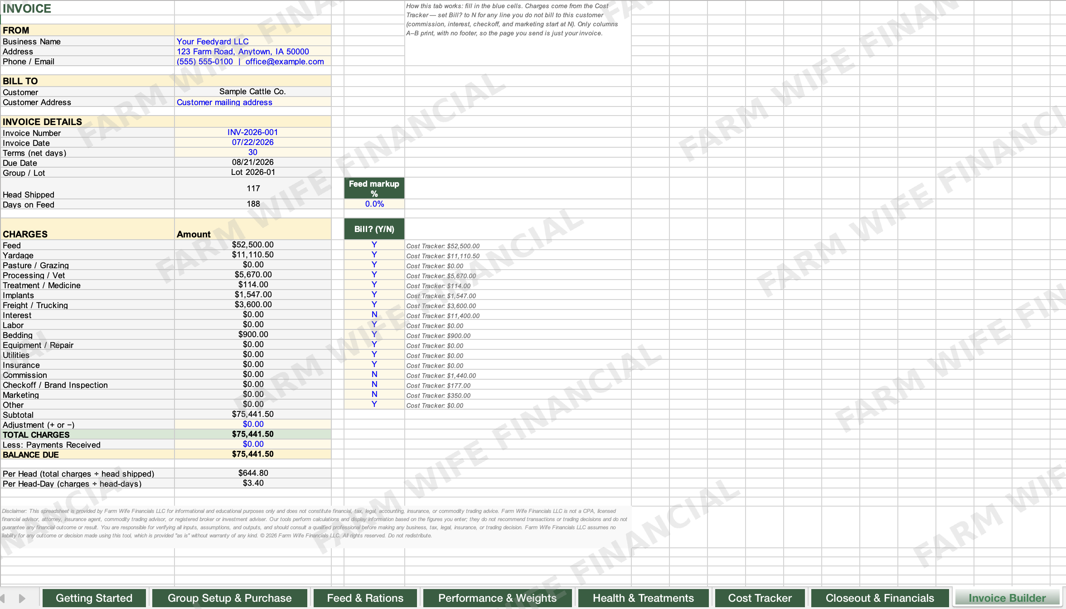1066x609 pixels.
Task: Switch to Group Setup & Purchase tab
Action: tap(230, 598)
